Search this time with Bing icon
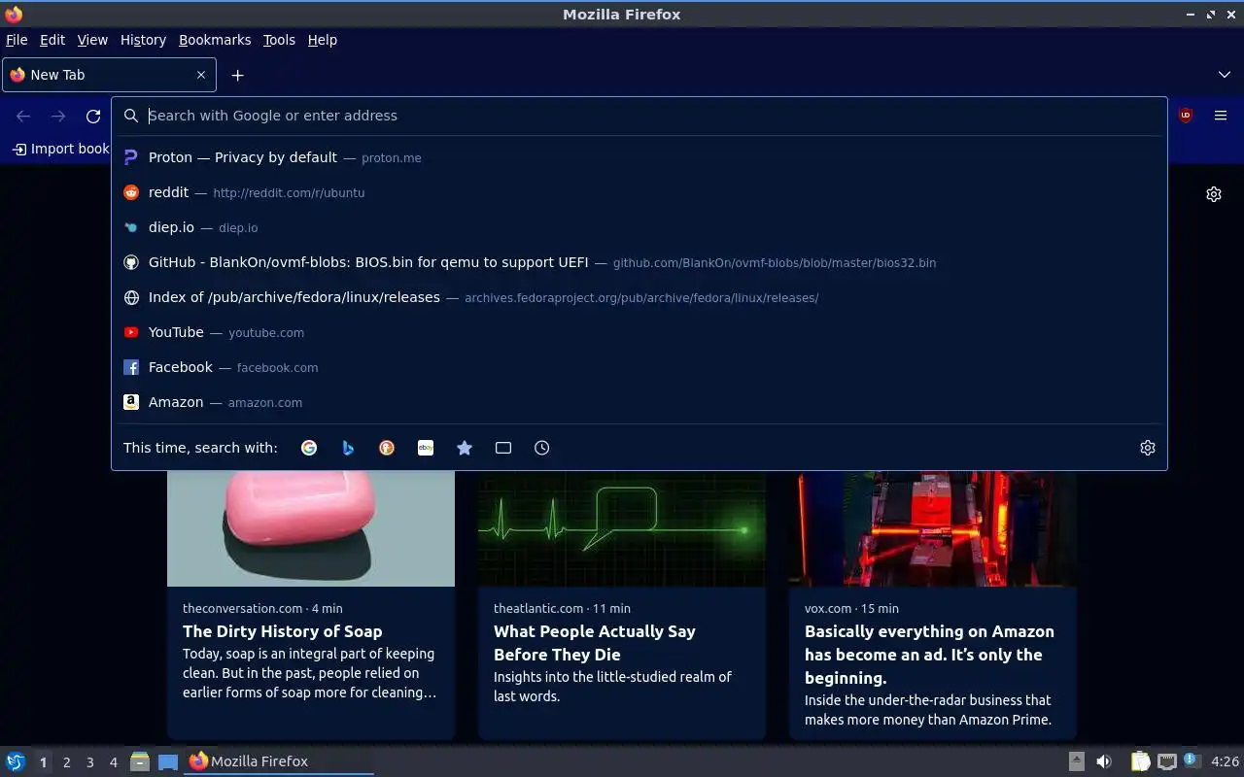This screenshot has width=1244, height=777. pos(348,448)
